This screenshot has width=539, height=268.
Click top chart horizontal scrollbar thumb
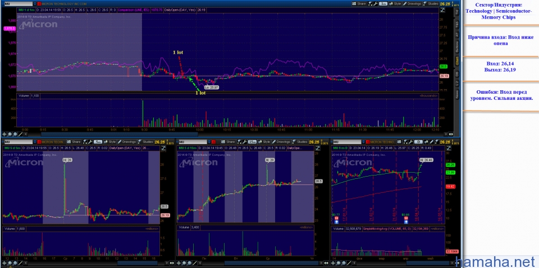click(119, 135)
